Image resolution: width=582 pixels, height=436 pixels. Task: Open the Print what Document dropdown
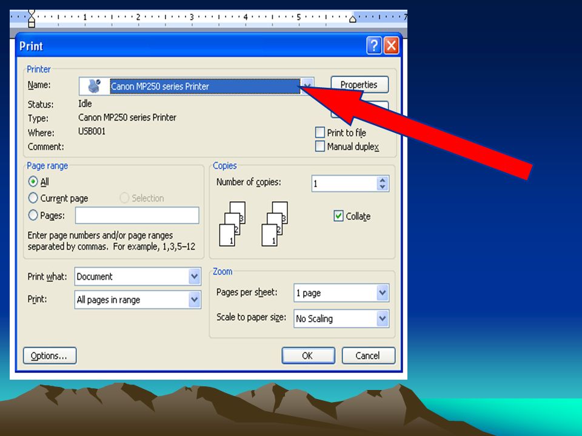tap(138, 277)
